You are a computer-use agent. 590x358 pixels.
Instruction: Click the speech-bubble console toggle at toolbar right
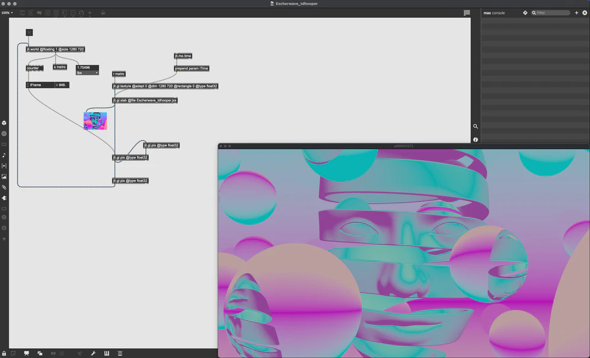[x=467, y=13]
